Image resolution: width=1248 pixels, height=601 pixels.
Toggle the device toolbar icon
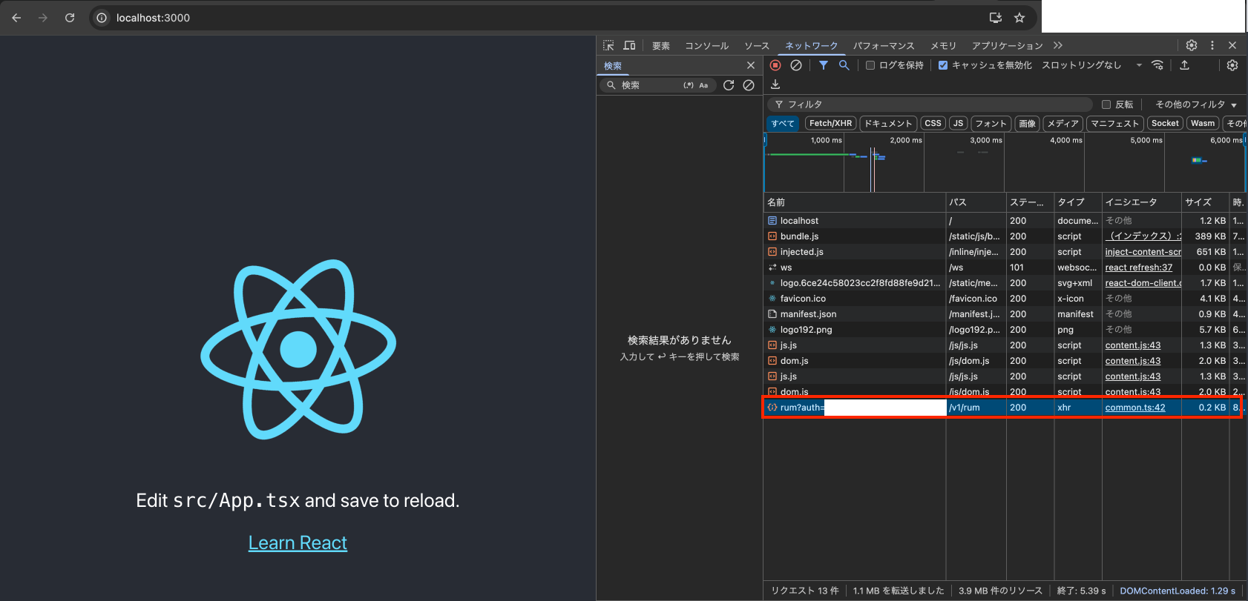629,45
